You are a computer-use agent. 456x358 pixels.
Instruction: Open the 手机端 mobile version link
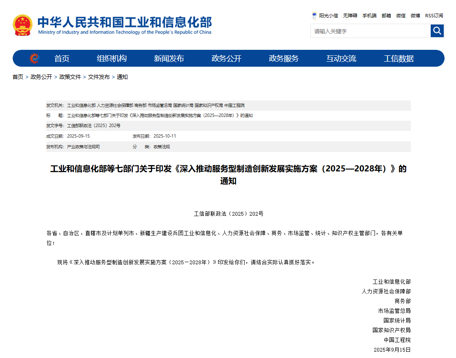[369, 16]
